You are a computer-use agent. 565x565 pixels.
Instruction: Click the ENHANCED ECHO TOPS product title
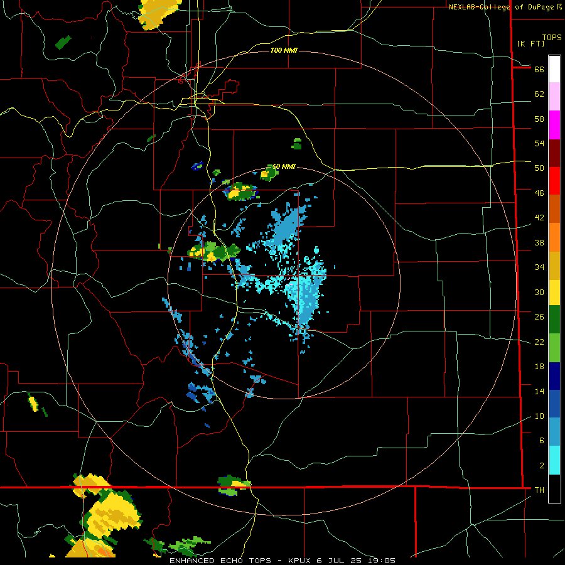click(x=220, y=561)
